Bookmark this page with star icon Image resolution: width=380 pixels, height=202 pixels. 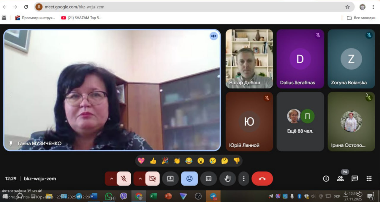[347, 7]
